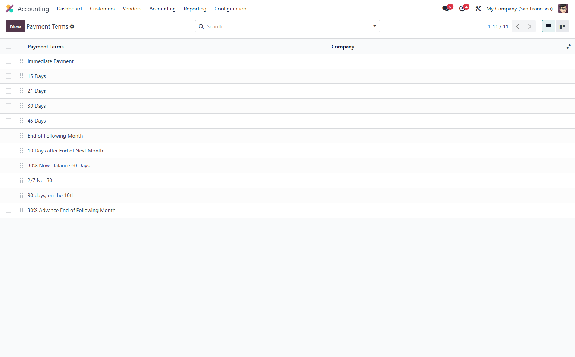Click the search magnifier icon
Viewport: 575px width, 357px height.
(x=201, y=26)
